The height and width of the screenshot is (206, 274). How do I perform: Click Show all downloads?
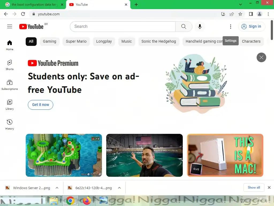pos(254,187)
